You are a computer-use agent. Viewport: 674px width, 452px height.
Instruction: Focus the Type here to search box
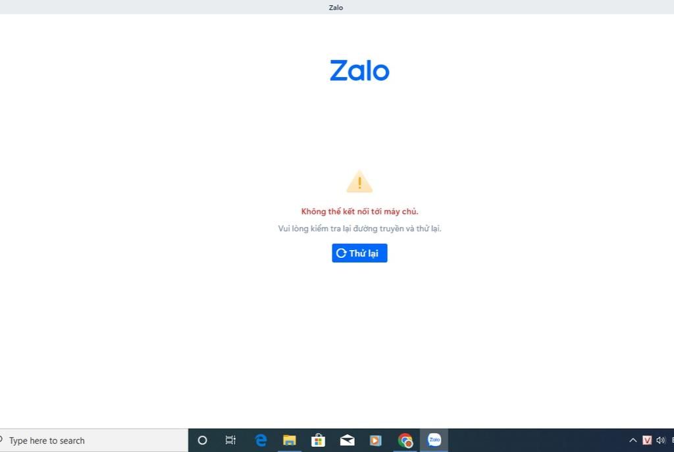point(93,440)
